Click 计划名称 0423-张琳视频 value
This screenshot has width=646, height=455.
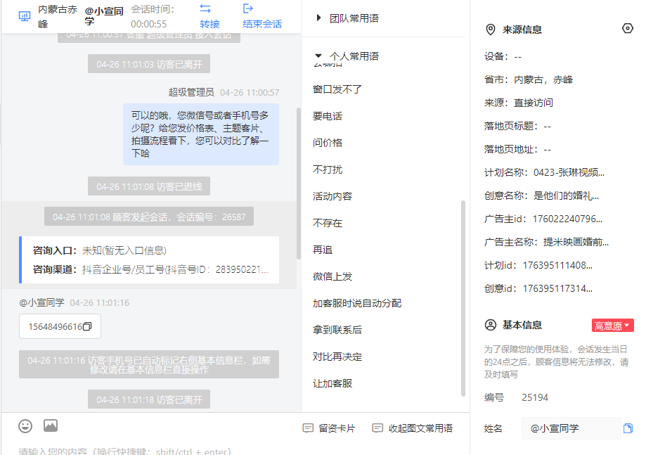(x=569, y=173)
